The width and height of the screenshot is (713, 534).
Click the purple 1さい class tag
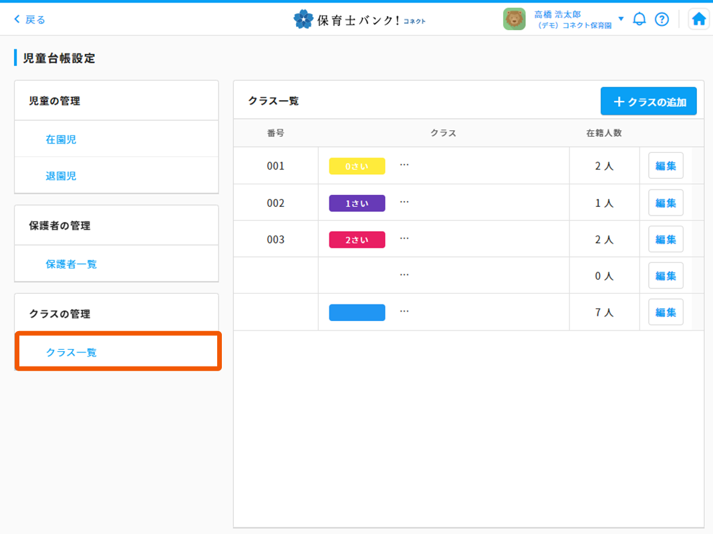coord(357,203)
